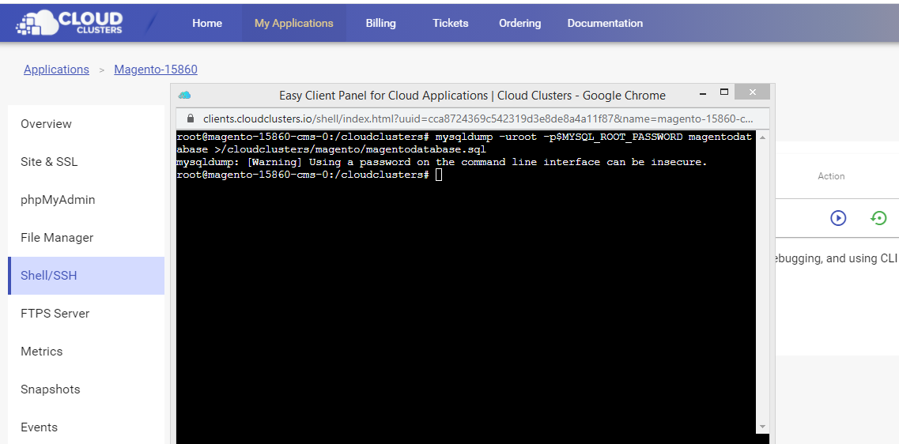Open File Manager in the sidebar
Screen dimensions: 899x444
tap(57, 238)
